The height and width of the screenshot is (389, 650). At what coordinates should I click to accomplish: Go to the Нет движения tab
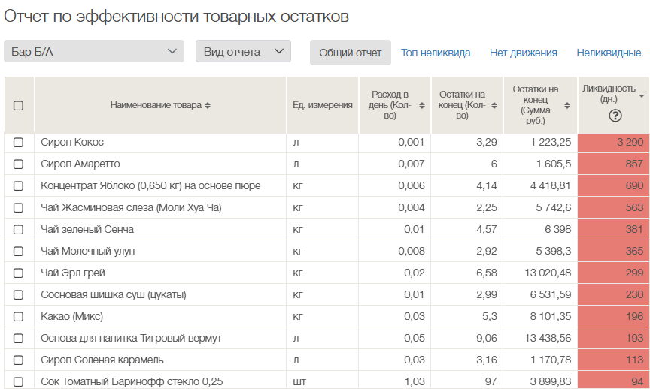pos(523,53)
